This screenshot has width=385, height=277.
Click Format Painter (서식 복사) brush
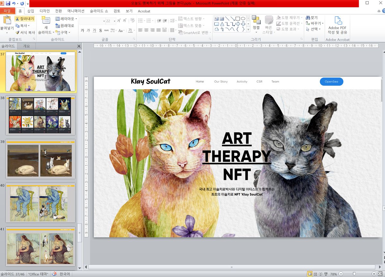click(x=25, y=32)
